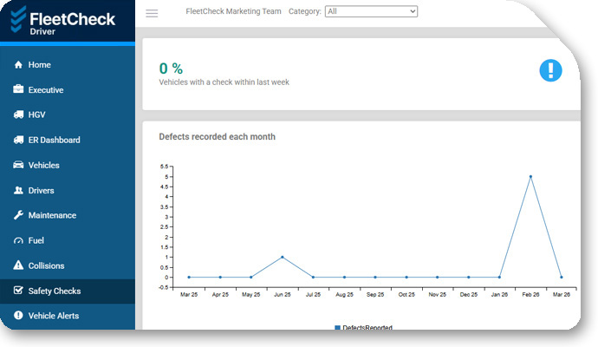Select the Feb 26 peak data point

point(530,177)
